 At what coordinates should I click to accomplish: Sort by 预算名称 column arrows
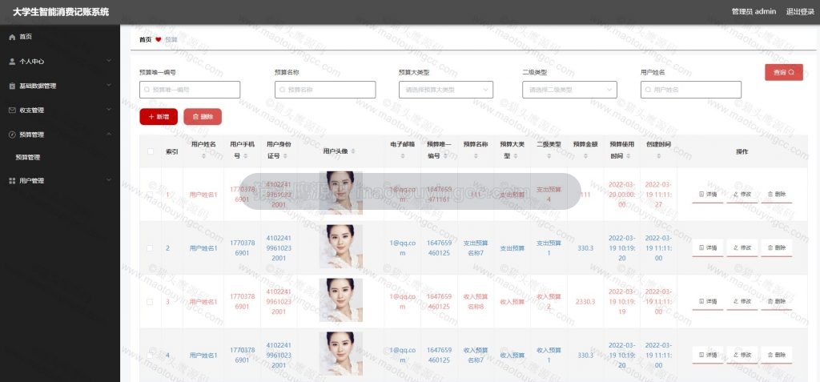coord(476,156)
